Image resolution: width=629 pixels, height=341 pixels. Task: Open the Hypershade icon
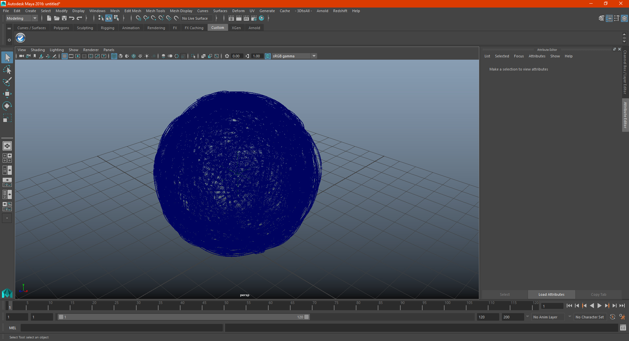coord(262,18)
